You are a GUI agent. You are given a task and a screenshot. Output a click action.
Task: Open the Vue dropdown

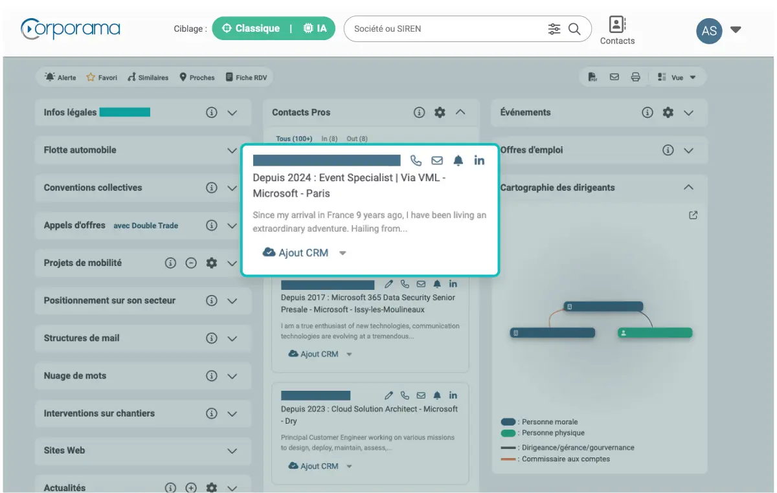click(x=677, y=77)
